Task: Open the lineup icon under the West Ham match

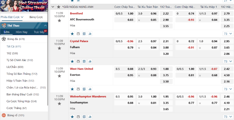Action: pyautogui.click(x=84, y=89)
